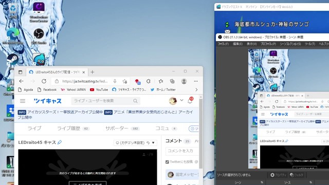Click the ツイキャス logo
Image resolution: width=329 pixels, height=185 pixels.
[48, 101]
